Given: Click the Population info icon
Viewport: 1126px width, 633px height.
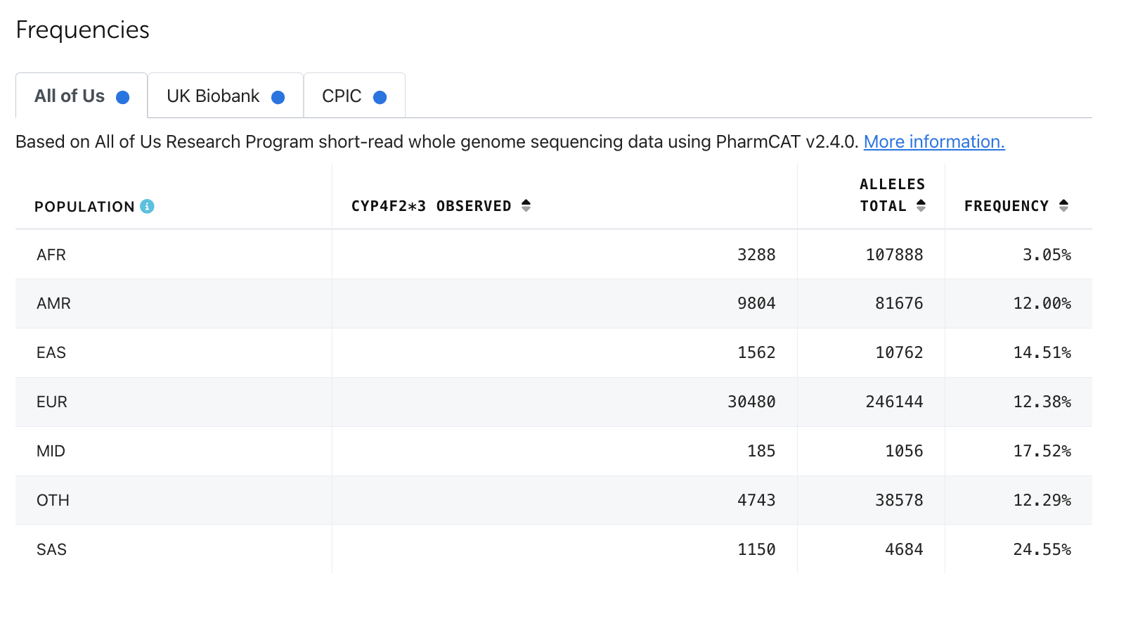Looking at the screenshot, I should pyautogui.click(x=147, y=206).
